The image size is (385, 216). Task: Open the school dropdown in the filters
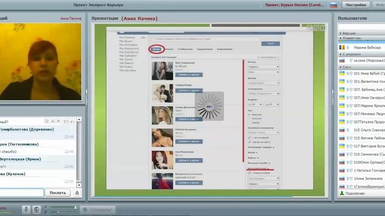(x=263, y=83)
